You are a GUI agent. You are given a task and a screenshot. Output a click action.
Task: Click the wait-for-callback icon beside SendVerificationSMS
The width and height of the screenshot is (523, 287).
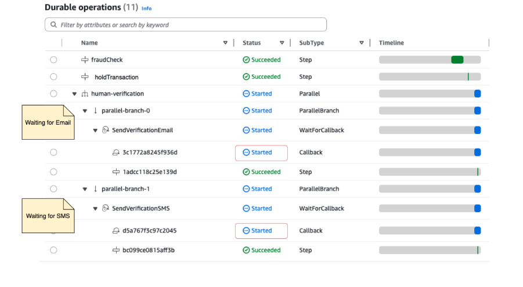click(x=106, y=209)
